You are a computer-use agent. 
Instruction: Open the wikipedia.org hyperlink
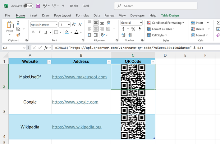(77, 127)
